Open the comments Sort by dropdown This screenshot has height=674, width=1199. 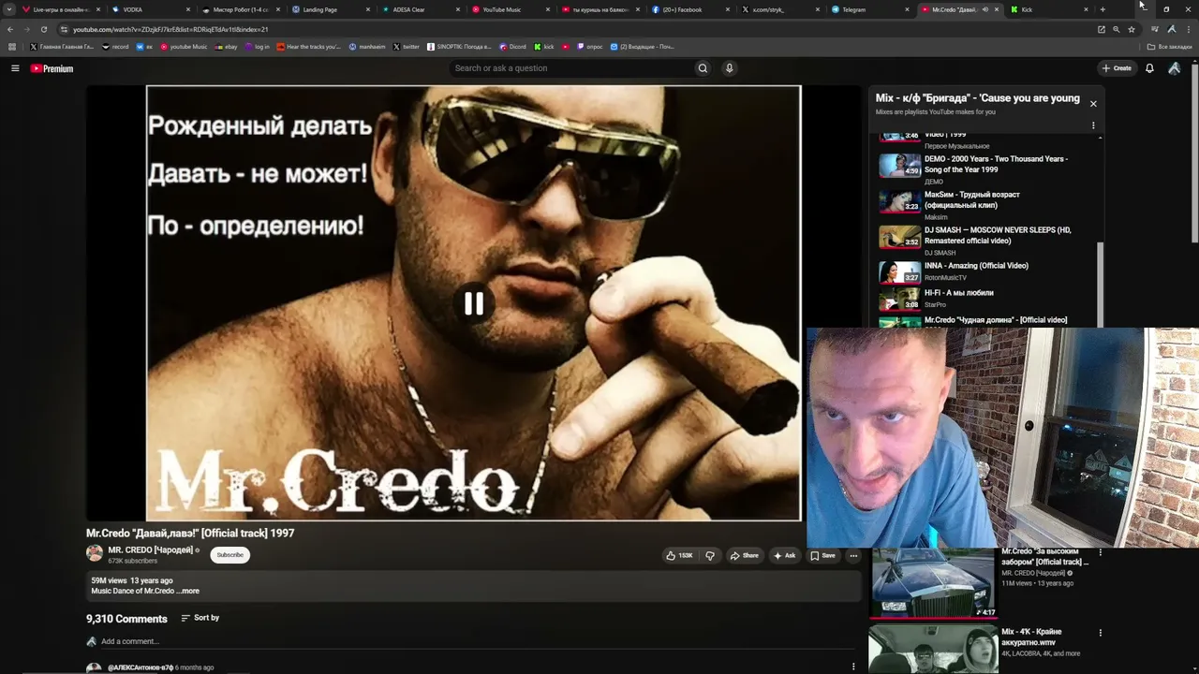[200, 618]
